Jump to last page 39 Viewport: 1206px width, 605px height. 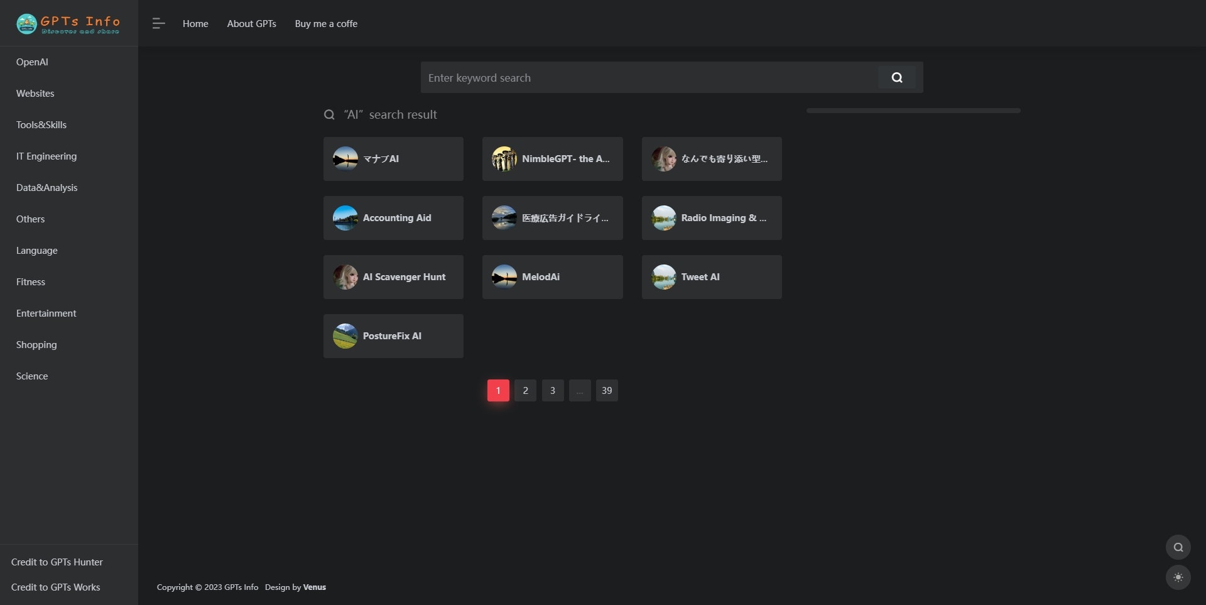click(x=607, y=390)
